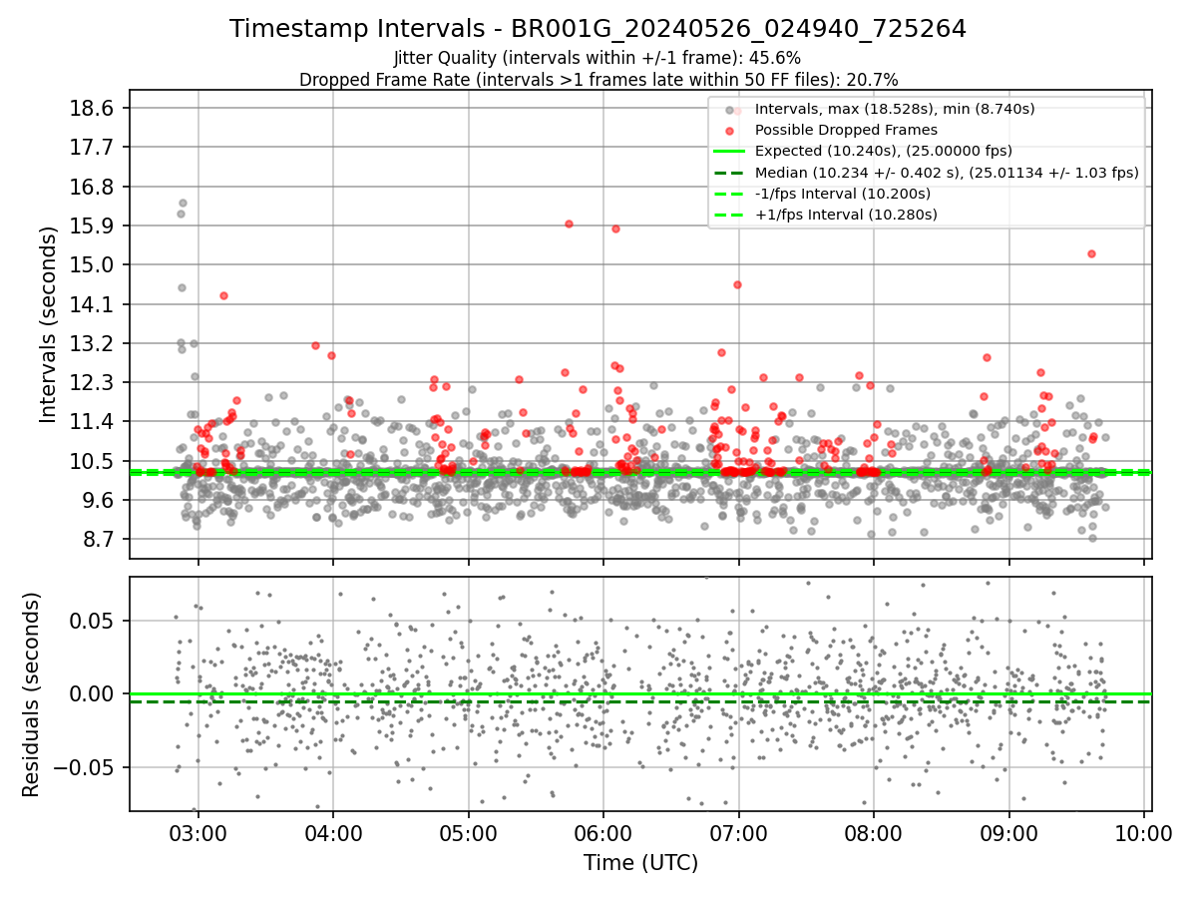Click the y-axis tick label '15.0'
This screenshot has width=1197, height=898.
(93, 264)
